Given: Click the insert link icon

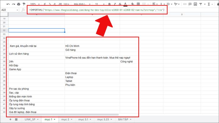Looking at the screenshot, I should (185, 4).
